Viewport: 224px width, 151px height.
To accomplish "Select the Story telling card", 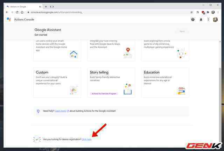I will coord(111,82).
